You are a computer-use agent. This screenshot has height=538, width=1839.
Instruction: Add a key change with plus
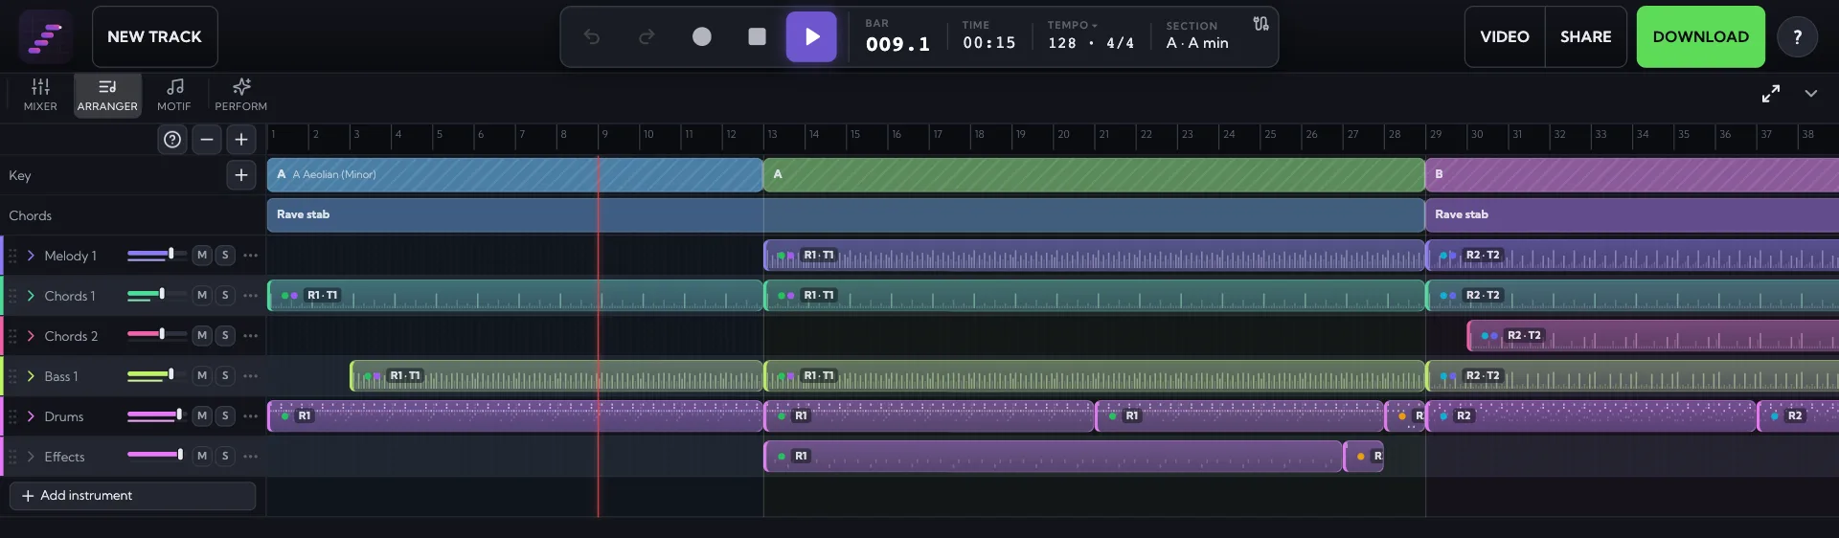[x=241, y=175]
